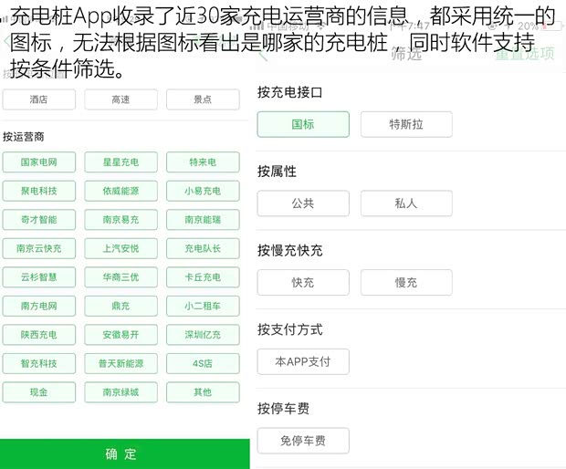Toggle the 特来电 operator chip
This screenshot has height=469, width=566.
203,162
